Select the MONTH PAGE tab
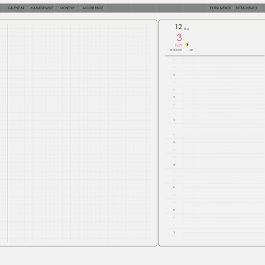265x265 pixels. point(93,8)
